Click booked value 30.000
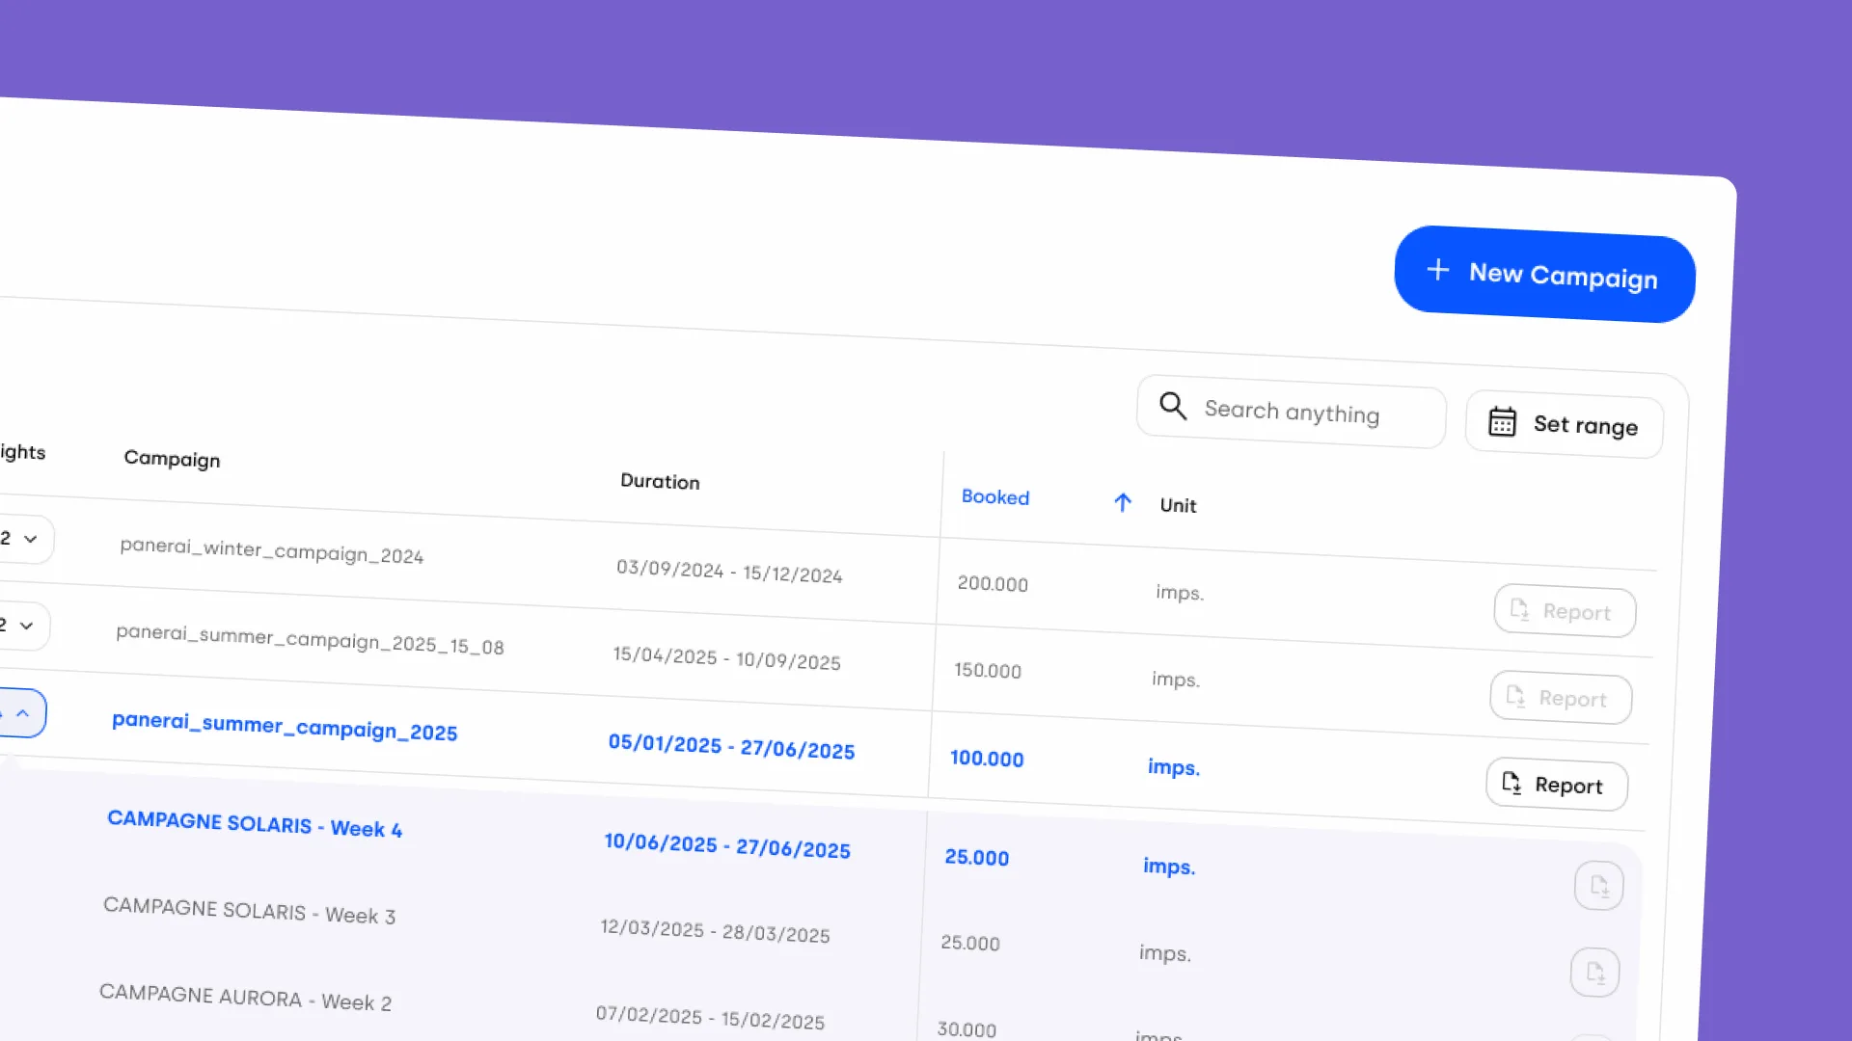The width and height of the screenshot is (1852, 1041). (x=967, y=1029)
